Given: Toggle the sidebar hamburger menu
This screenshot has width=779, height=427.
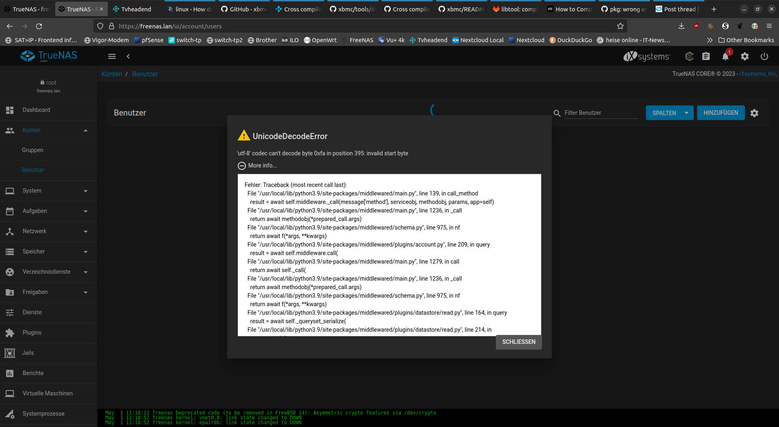Looking at the screenshot, I should tap(112, 56).
